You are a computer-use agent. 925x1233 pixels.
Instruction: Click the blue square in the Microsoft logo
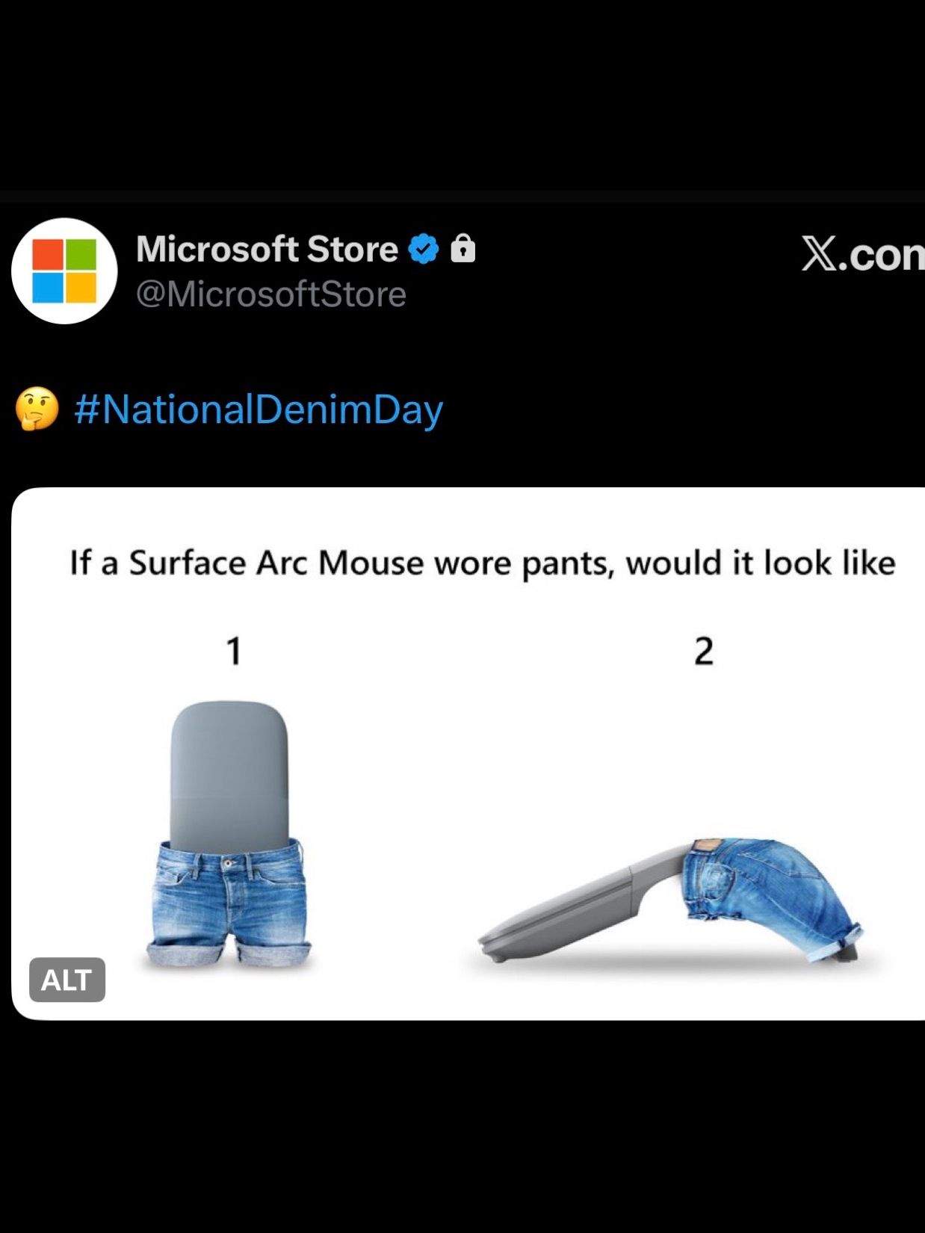tap(48, 288)
